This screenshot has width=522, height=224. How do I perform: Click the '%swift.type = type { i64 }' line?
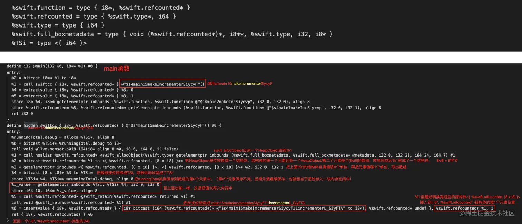point(58,25)
